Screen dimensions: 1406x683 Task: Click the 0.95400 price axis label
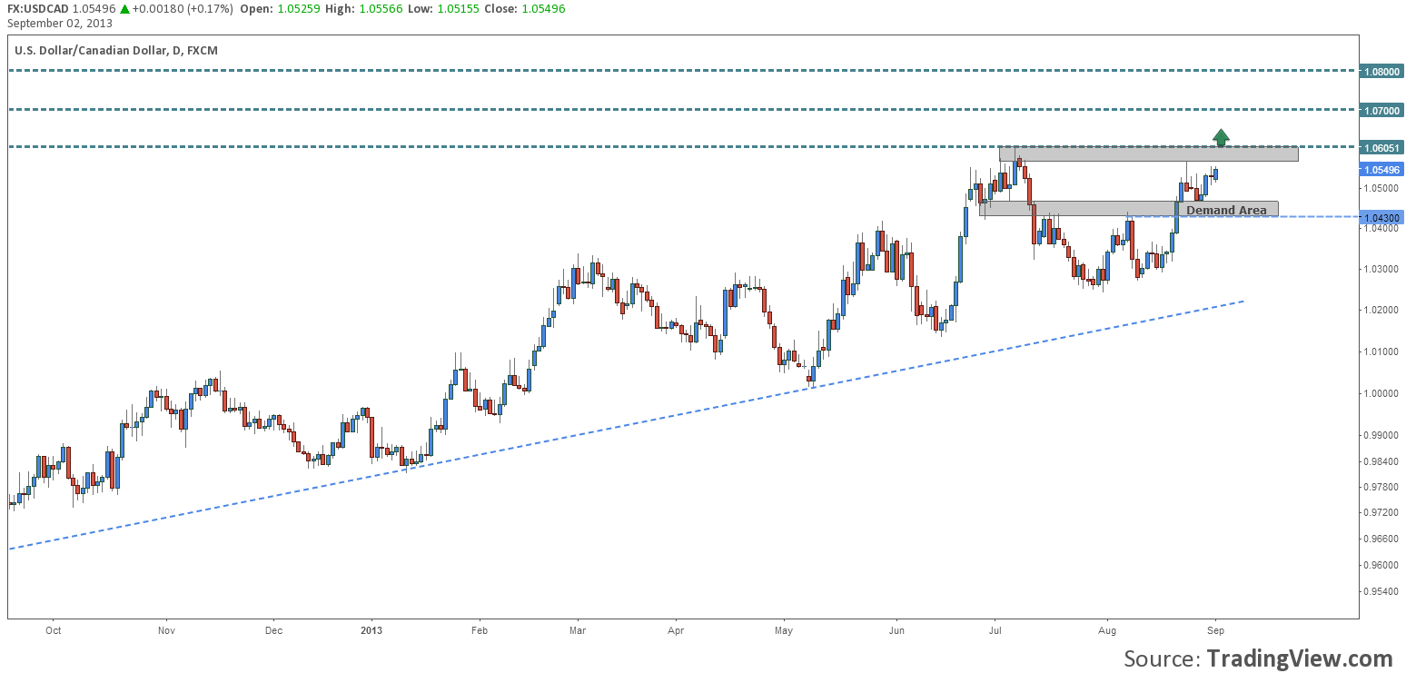(x=1380, y=591)
